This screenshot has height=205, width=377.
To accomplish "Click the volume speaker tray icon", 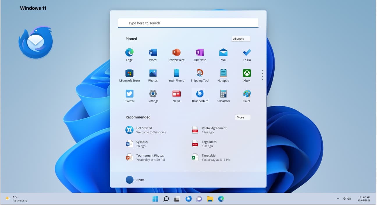I will pyautogui.click(x=349, y=199).
